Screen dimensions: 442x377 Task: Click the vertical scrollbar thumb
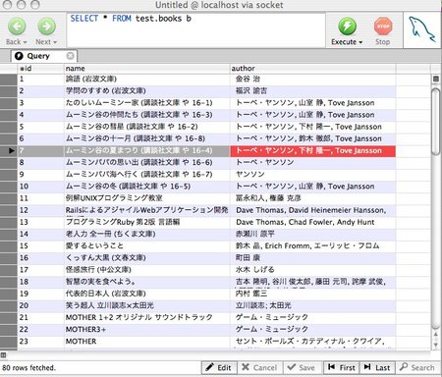435,121
